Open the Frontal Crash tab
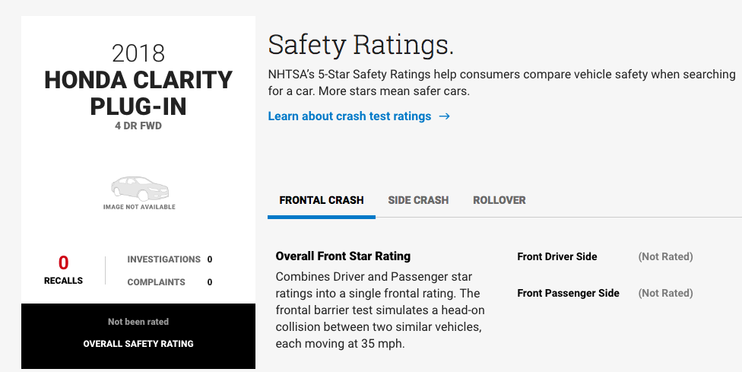The width and height of the screenshot is (742, 372). [x=322, y=200]
